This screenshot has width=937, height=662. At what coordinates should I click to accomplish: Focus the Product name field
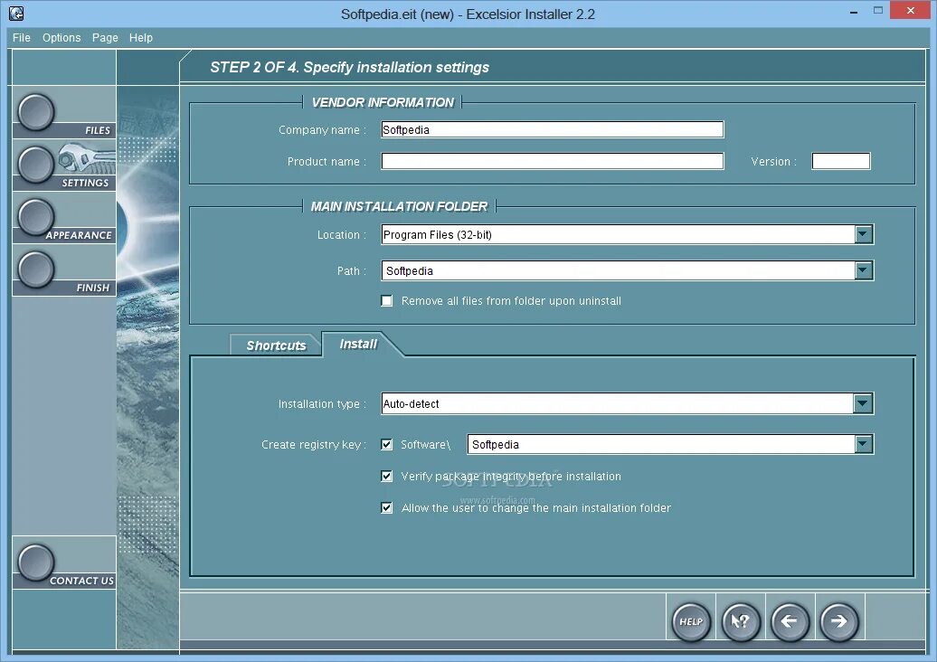(x=552, y=161)
